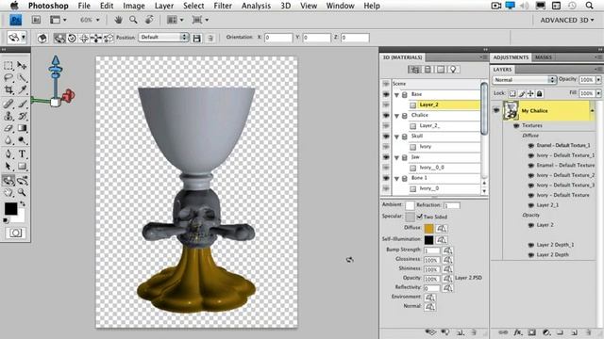This screenshot has width=604, height=339.
Task: Select the 3D Rotate tool in toolbox
Action: (x=8, y=180)
